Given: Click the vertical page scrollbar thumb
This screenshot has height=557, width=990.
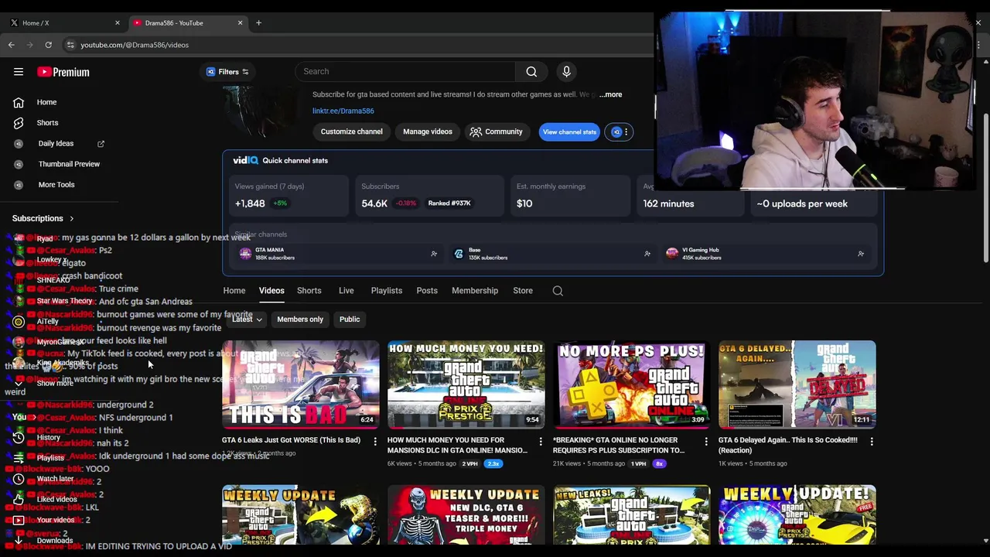Looking at the screenshot, I should [x=985, y=187].
